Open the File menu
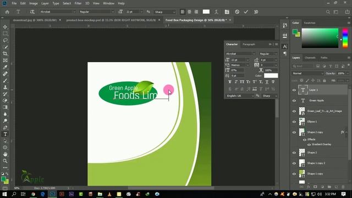 click(x=14, y=3)
